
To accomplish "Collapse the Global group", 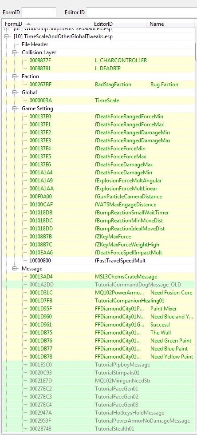I will click(x=14, y=93).
